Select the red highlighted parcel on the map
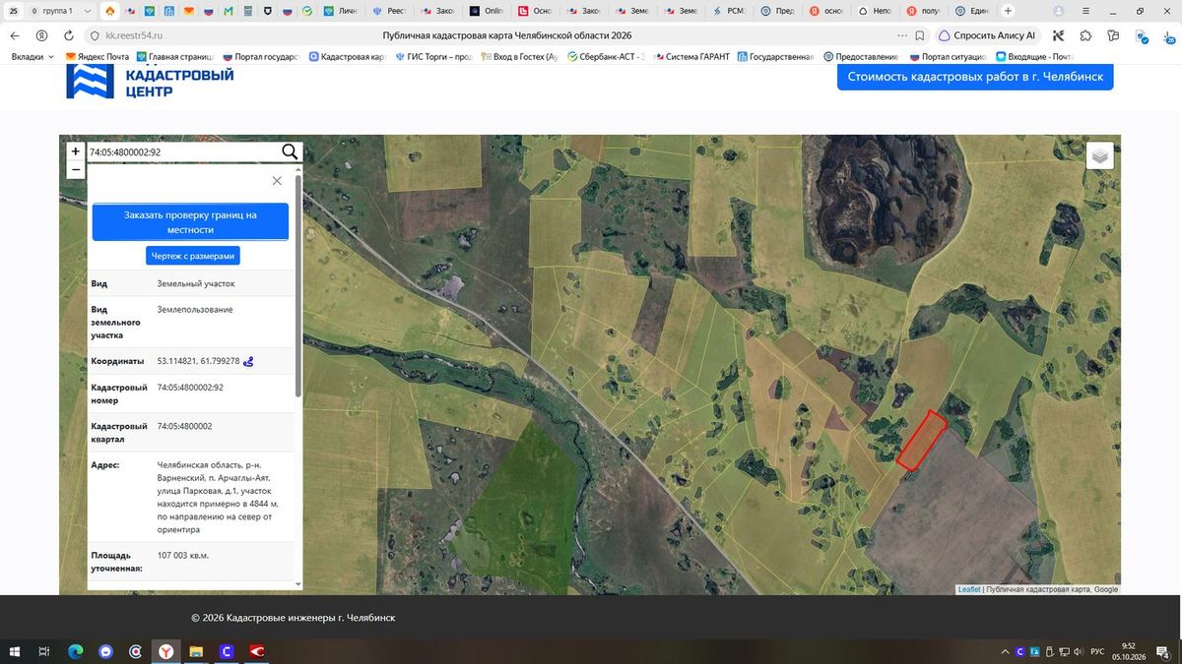This screenshot has height=664, width=1182. click(922, 440)
